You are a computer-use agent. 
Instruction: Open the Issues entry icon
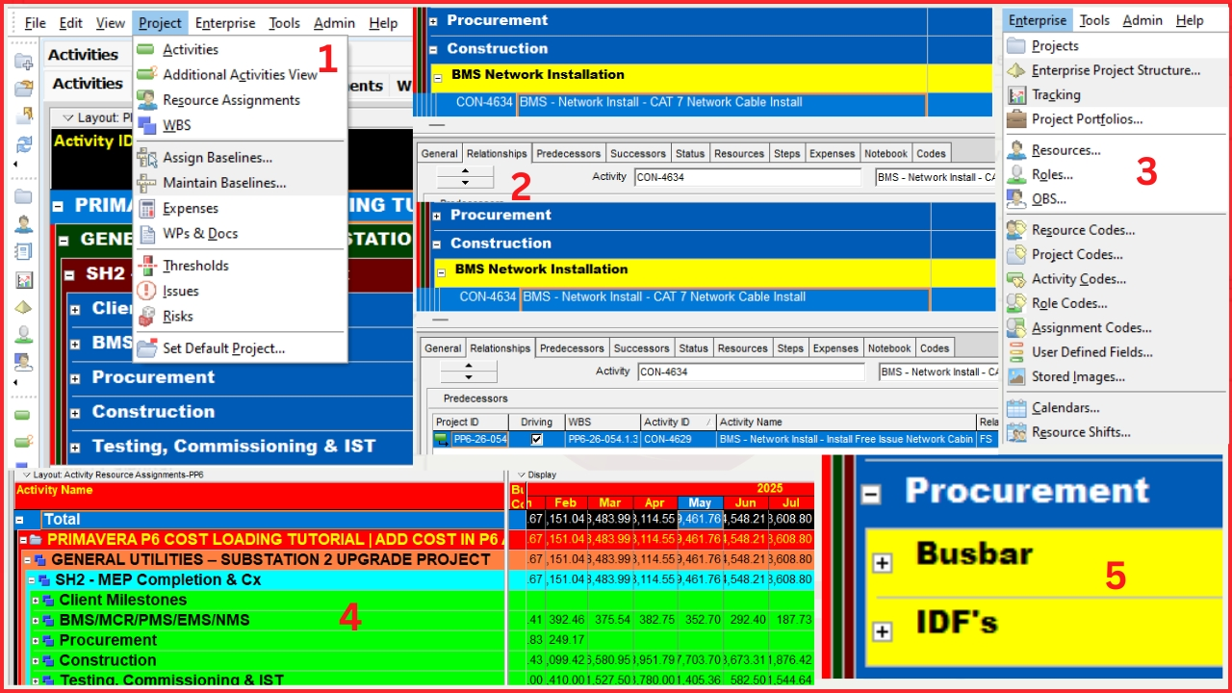pos(146,291)
